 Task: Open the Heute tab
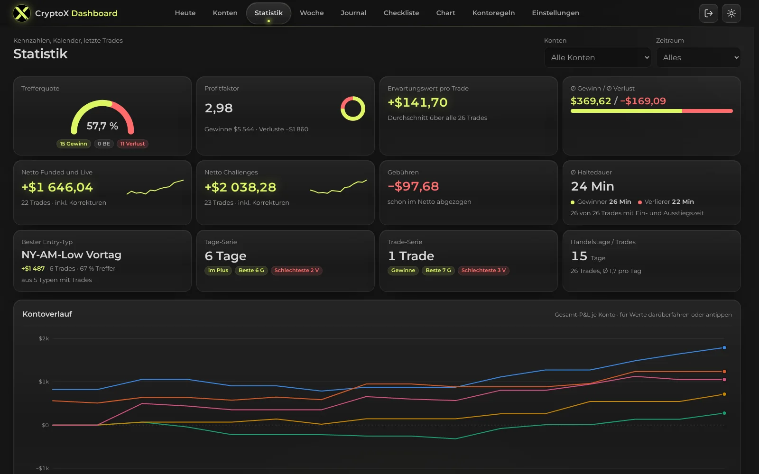coord(185,13)
